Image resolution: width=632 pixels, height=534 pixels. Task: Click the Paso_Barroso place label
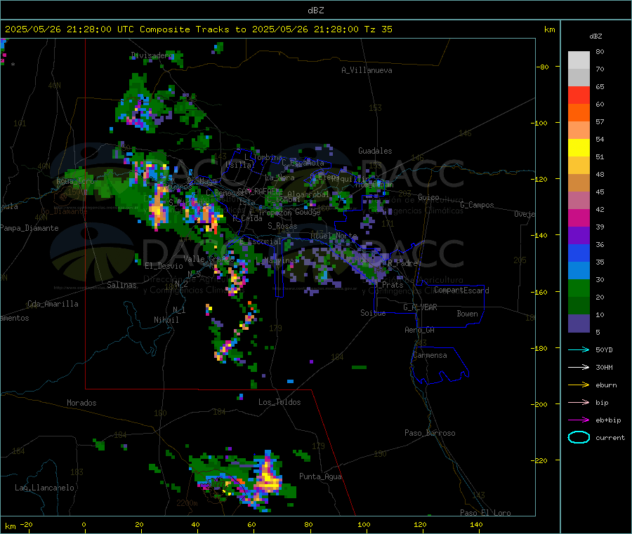coord(430,433)
